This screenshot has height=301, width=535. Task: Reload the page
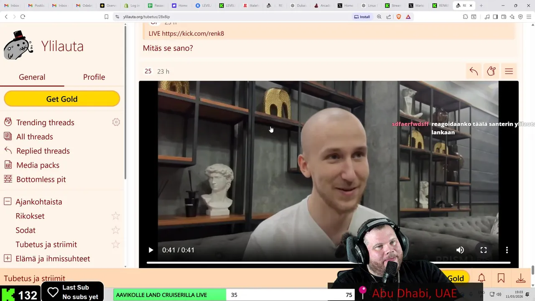(23, 17)
